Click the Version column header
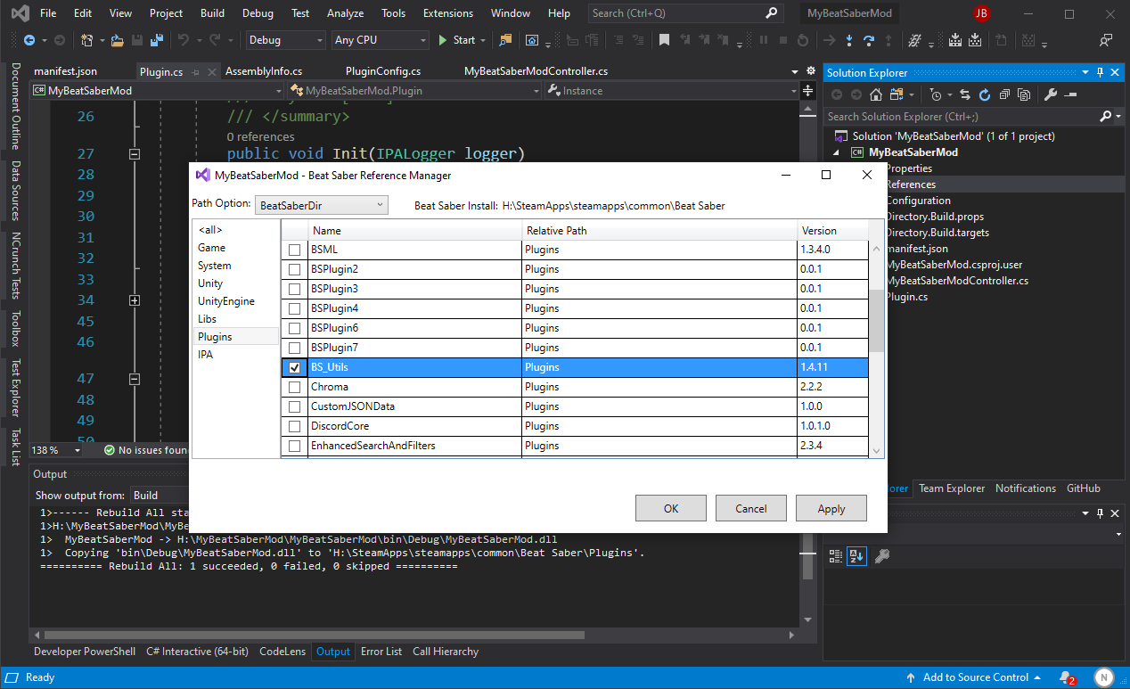The width and height of the screenshot is (1130, 689). [832, 231]
